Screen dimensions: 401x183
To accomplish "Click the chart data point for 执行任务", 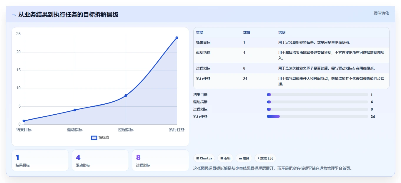I will 177,38.
